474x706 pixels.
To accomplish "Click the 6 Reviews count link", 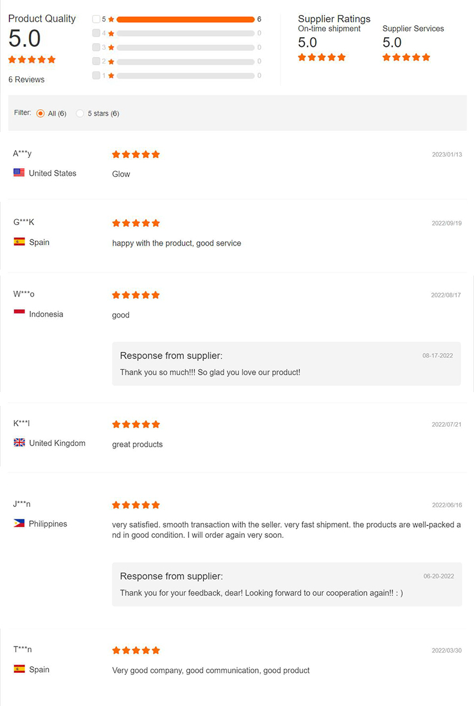I will click(26, 79).
